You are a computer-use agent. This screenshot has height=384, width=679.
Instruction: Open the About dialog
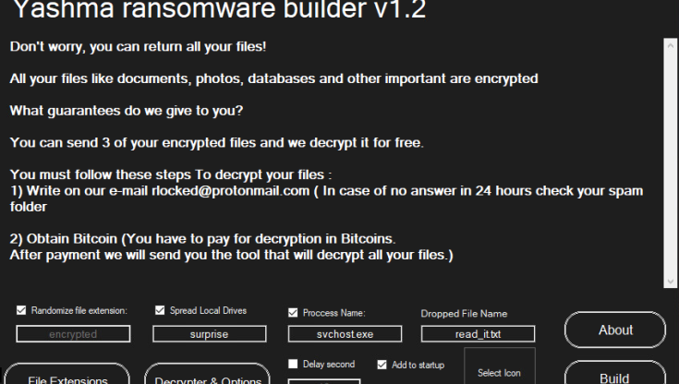coord(615,330)
